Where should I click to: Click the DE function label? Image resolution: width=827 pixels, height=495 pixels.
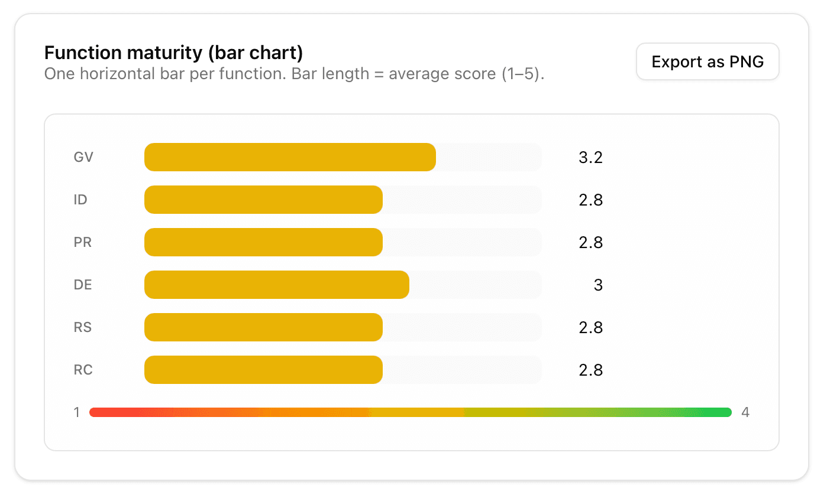coord(82,285)
